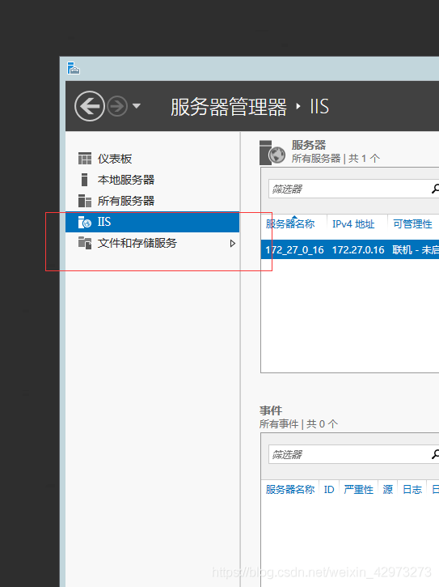The width and height of the screenshot is (439, 587).
Task: Click the servers filter search icon
Action: click(435, 189)
